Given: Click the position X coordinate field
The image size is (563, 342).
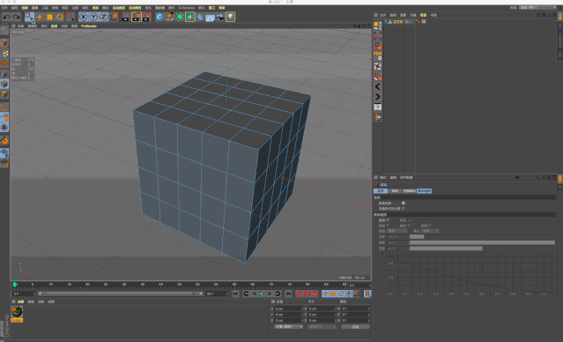Looking at the screenshot, I should point(289,309).
